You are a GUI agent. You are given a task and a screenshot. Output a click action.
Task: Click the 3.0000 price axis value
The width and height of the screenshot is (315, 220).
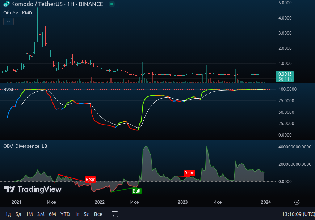pyautogui.click(x=285, y=33)
